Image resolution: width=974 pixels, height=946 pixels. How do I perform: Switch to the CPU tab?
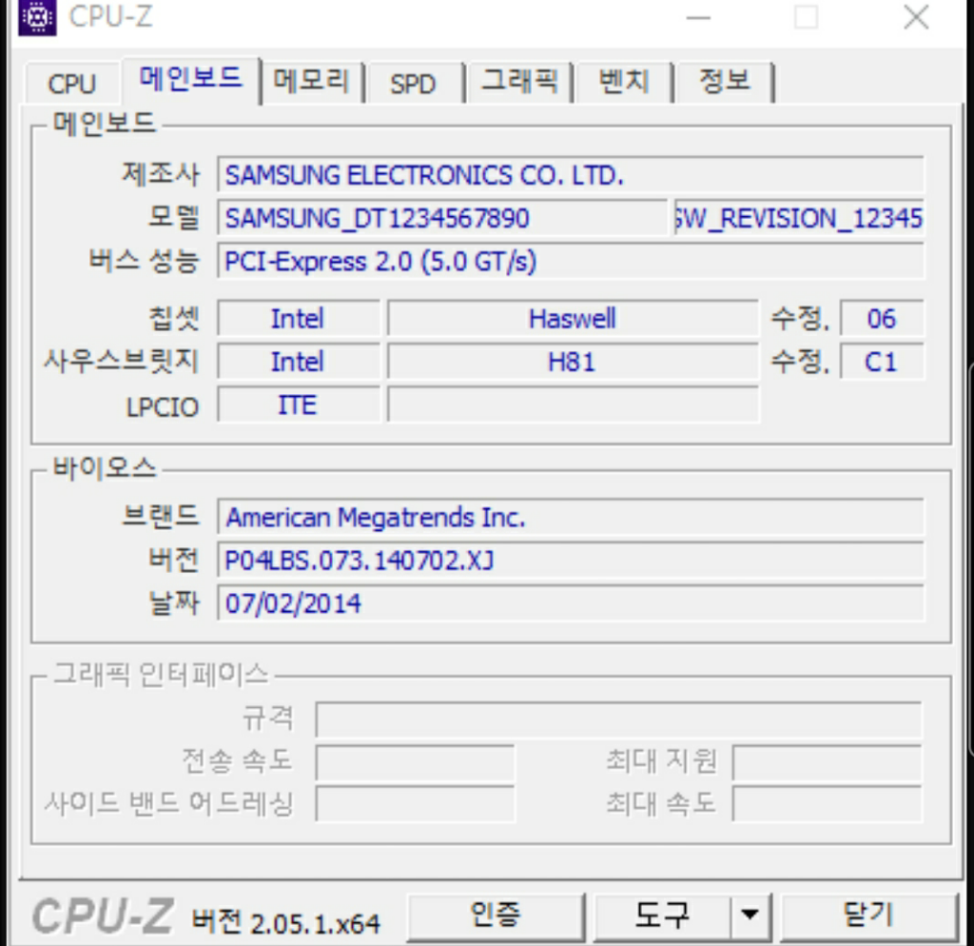[x=71, y=84]
